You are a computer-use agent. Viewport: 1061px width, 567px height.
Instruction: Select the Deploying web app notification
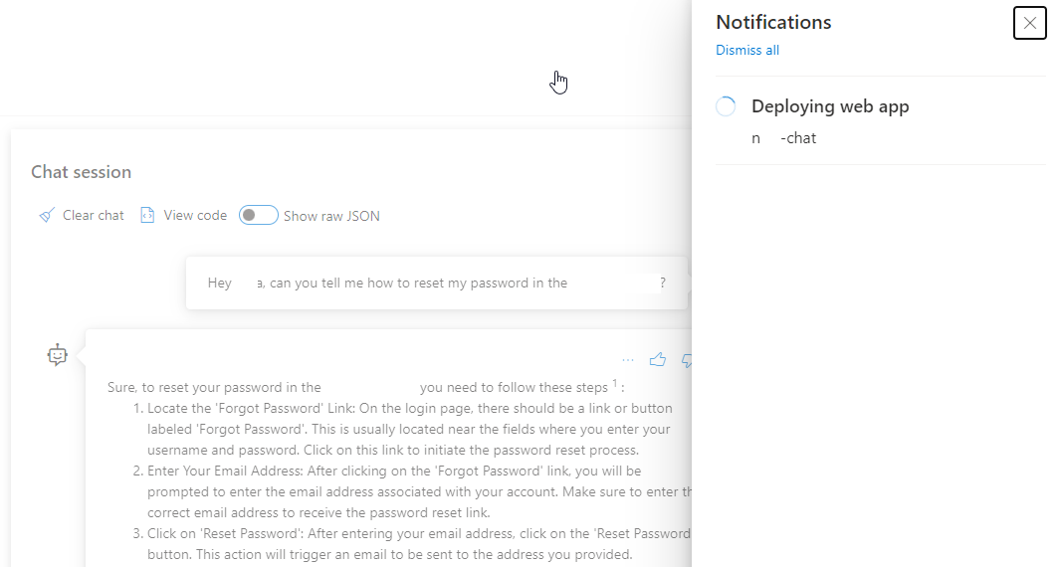click(x=880, y=121)
